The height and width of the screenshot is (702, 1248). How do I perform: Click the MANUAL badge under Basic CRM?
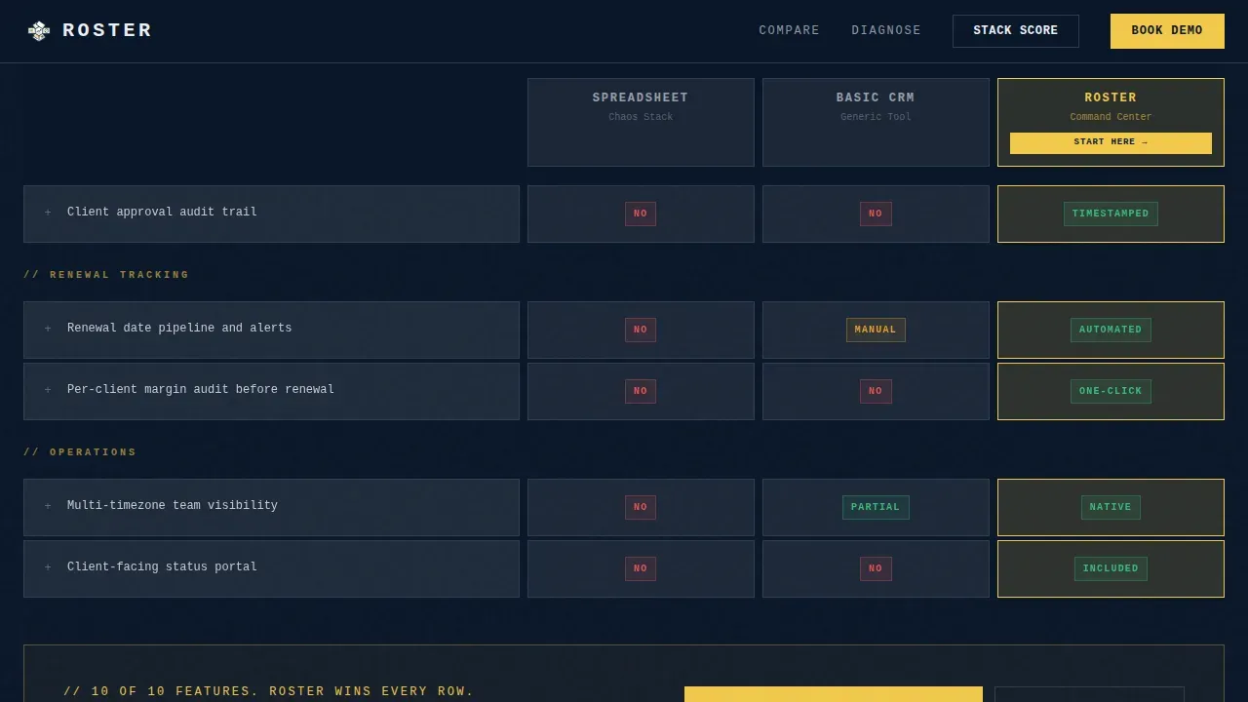click(x=876, y=330)
